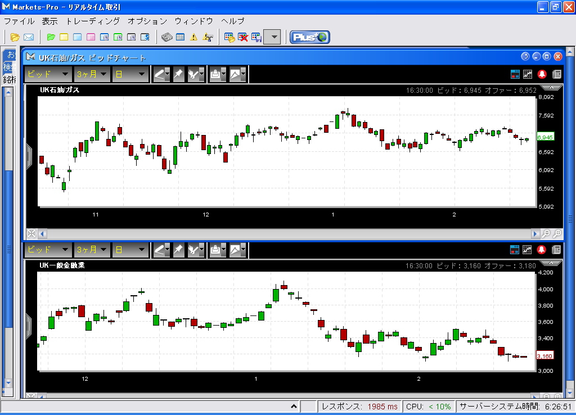Screen dimensions: 576x415
Task: Click the trade ticket icon in the UK石油/ガス chart
Action: click(515, 74)
